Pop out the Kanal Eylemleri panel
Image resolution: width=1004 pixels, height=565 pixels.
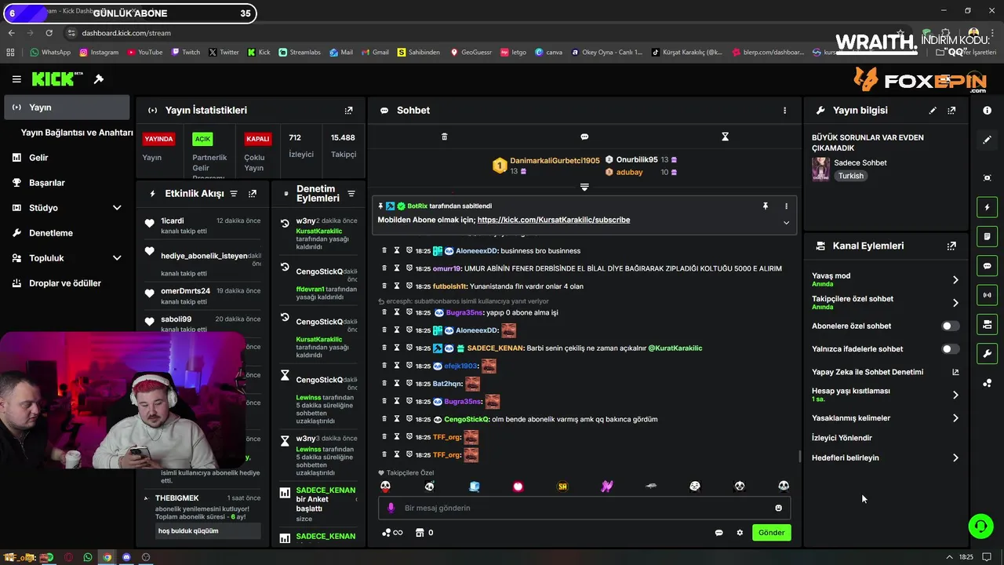(951, 246)
